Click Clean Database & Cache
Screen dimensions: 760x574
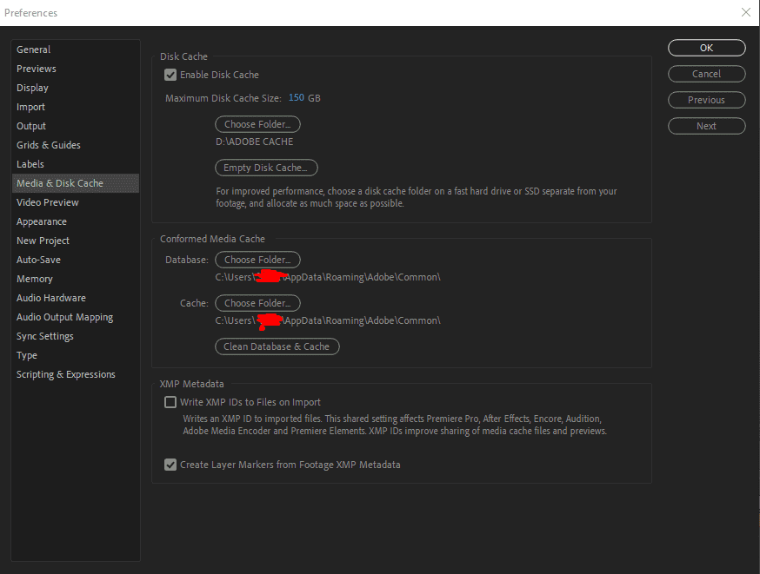tap(277, 346)
